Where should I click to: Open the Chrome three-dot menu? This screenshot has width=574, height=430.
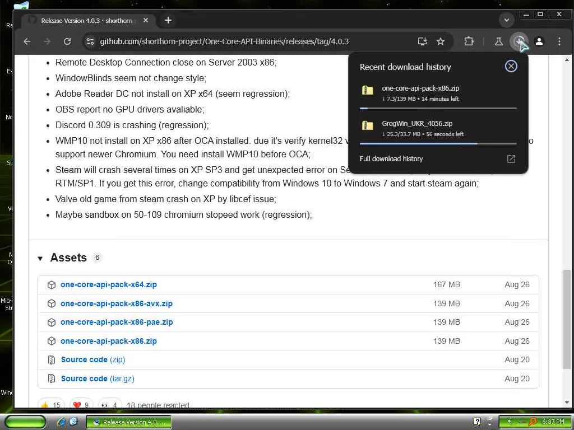559,41
